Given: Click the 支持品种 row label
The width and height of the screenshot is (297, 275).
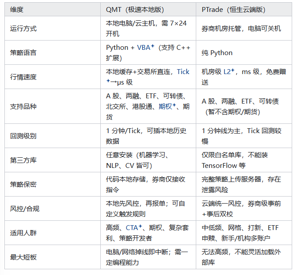Looking at the screenshot, I should [23, 106].
